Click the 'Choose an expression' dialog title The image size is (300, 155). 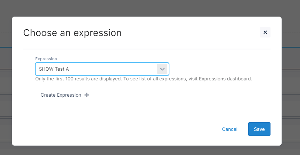(72, 33)
